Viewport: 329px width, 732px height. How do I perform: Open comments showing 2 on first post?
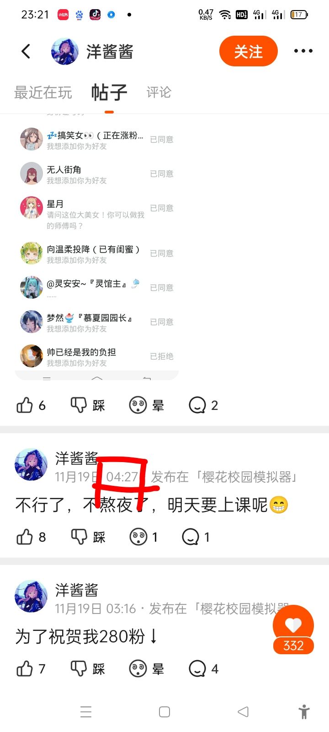203,405
